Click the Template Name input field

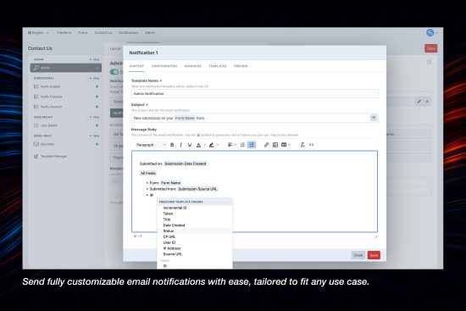255,94
